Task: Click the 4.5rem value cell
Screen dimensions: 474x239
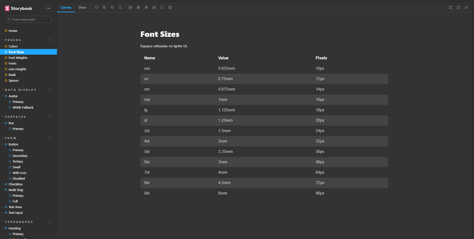Action: [224, 183]
